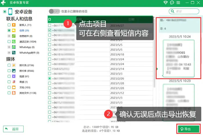
Task: Check the 视频 (61) checkbox
Action: point(9,76)
